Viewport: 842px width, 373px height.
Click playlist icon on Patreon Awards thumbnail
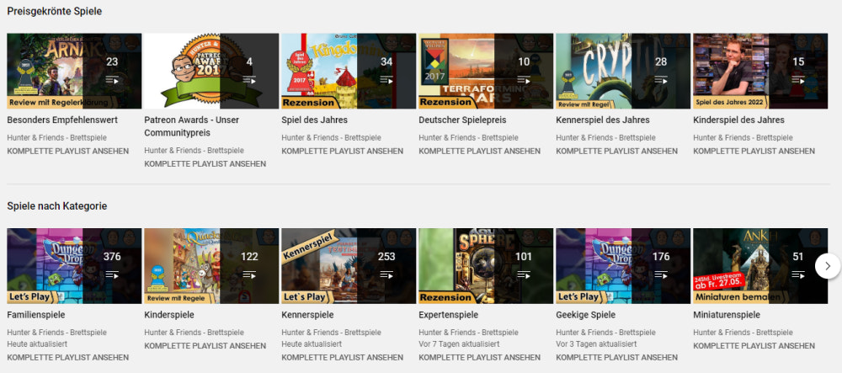click(249, 80)
